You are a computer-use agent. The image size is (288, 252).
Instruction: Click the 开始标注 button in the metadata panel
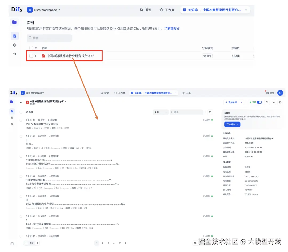tap(232, 124)
